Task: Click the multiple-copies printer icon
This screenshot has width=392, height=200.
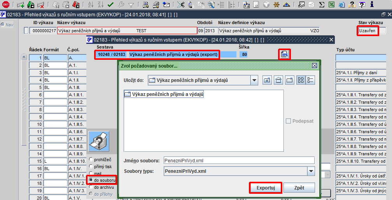Action: tap(156, 5)
